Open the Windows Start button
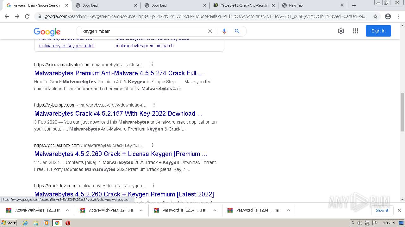Image resolution: width=405 pixels, height=227 pixels. pos(9,223)
